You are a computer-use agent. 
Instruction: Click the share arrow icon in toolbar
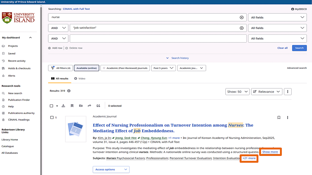[x=89, y=106]
